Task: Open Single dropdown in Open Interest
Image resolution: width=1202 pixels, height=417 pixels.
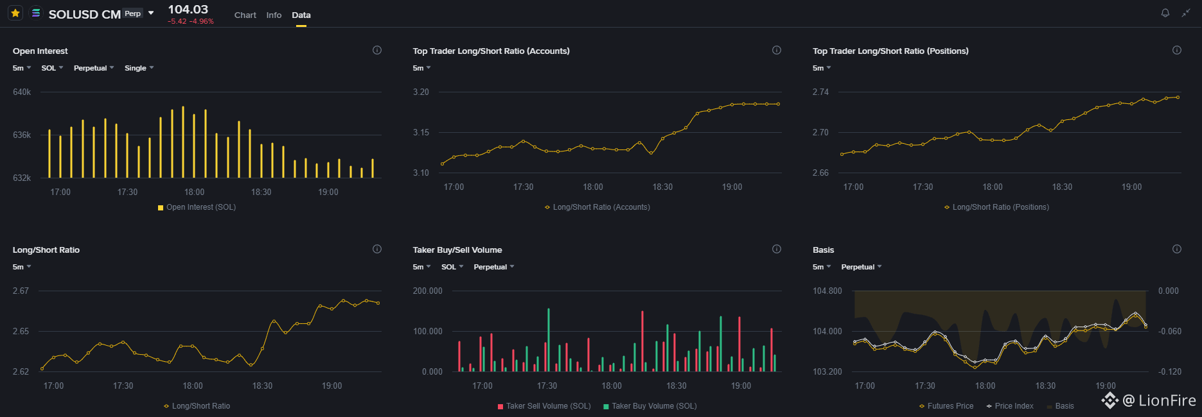Action: click(x=139, y=68)
